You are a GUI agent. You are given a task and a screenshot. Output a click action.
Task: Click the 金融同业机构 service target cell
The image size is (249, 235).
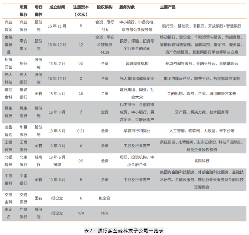pyautogui.click(x=137, y=63)
